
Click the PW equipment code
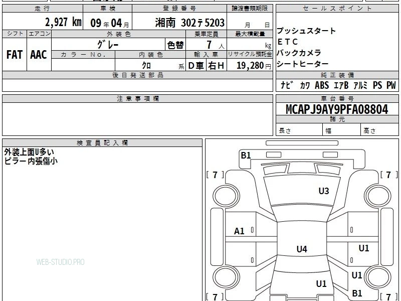point(391,85)
